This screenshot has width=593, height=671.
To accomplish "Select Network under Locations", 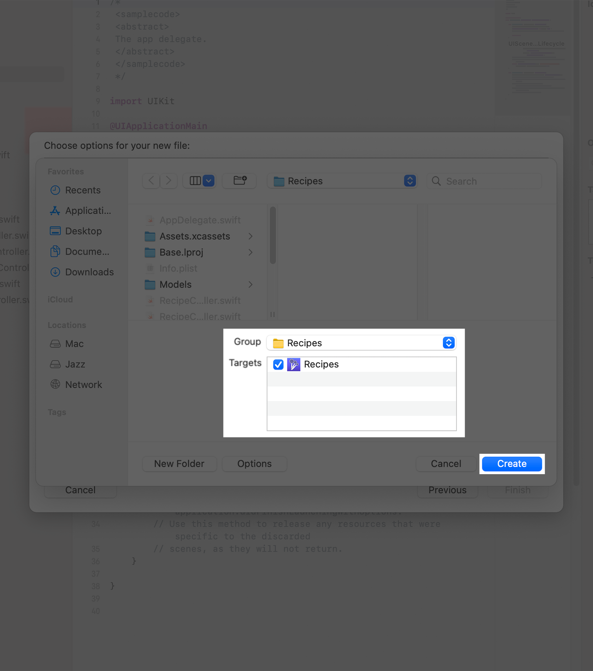I will click(x=83, y=385).
